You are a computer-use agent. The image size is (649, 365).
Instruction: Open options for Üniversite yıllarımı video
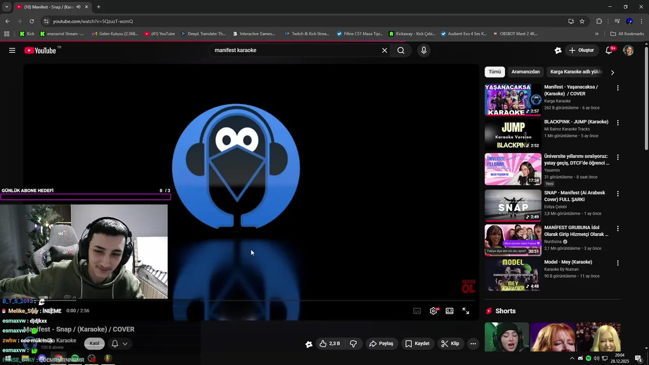point(618,157)
